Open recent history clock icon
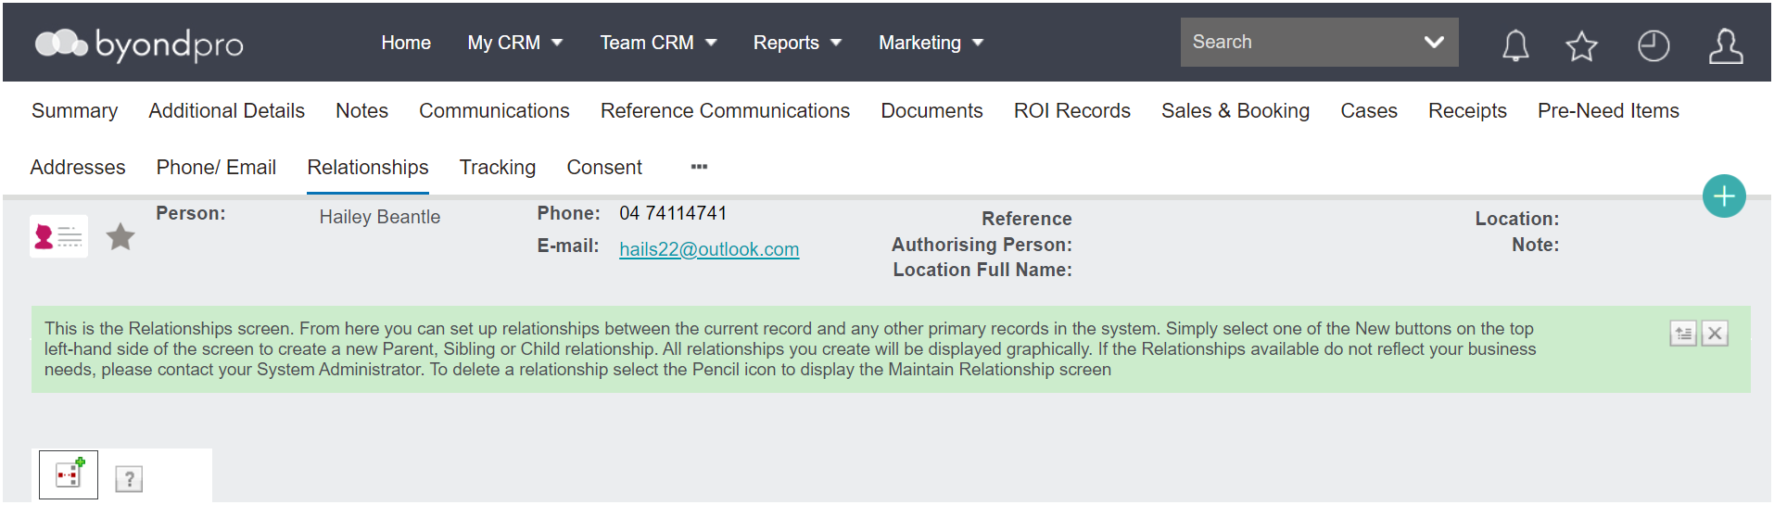1774x505 pixels. coord(1654,45)
